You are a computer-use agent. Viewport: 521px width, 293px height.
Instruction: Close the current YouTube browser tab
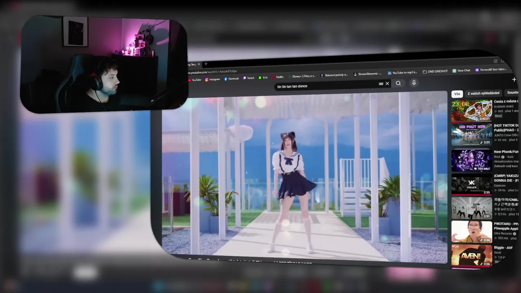tap(199, 64)
